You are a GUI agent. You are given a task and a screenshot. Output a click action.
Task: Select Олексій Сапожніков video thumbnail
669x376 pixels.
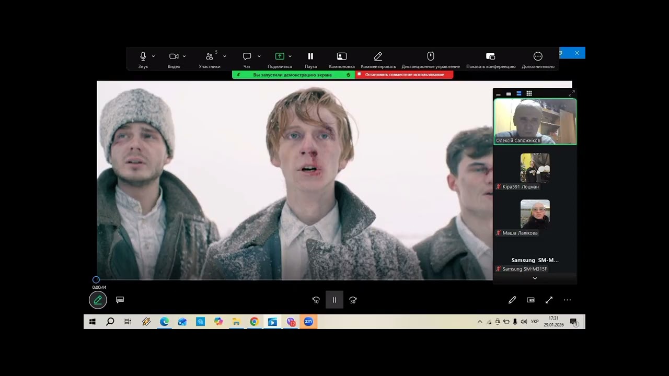point(535,122)
